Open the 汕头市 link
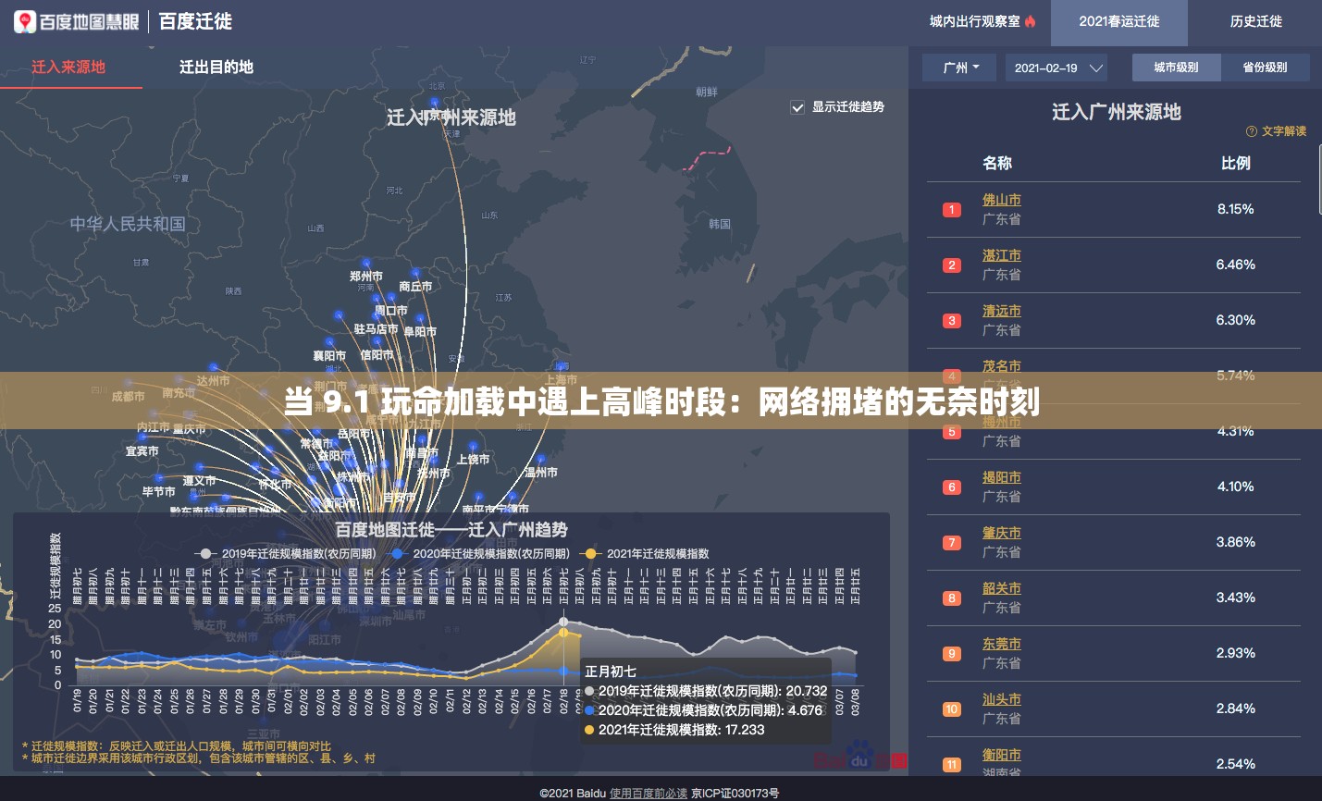The height and width of the screenshot is (801, 1322). pyautogui.click(x=1002, y=699)
